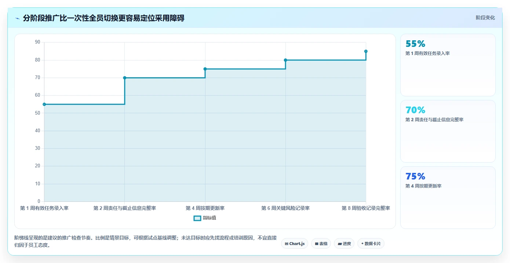Screen dimensions: 510x263
Task: Click the 55% value card
Action: pos(448,65)
